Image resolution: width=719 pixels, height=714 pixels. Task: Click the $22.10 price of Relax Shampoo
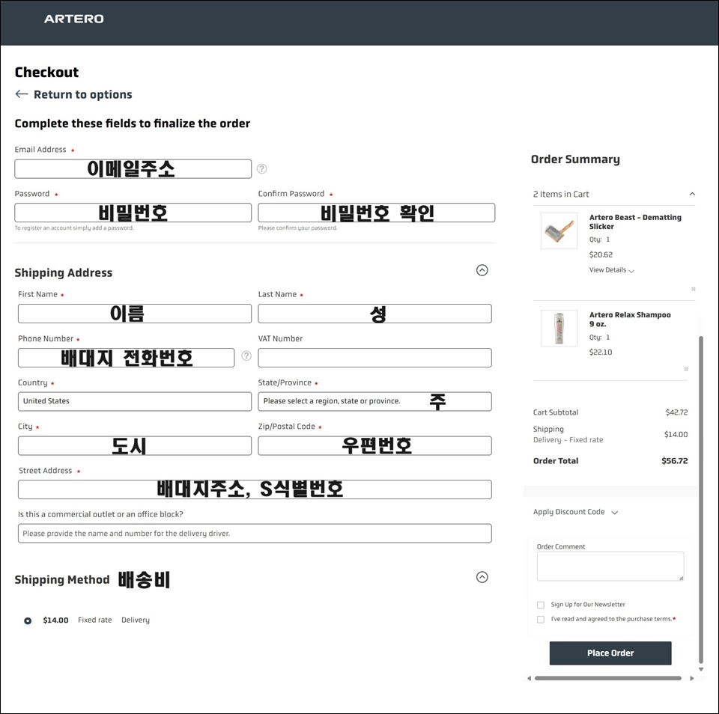[601, 352]
